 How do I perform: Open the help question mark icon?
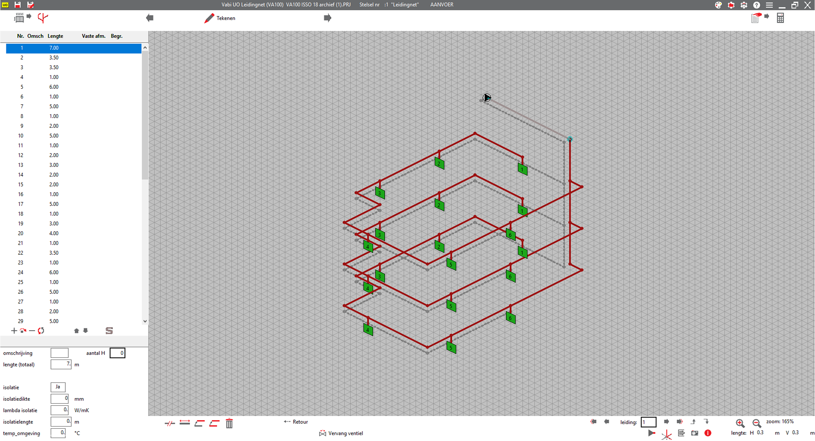click(x=756, y=5)
